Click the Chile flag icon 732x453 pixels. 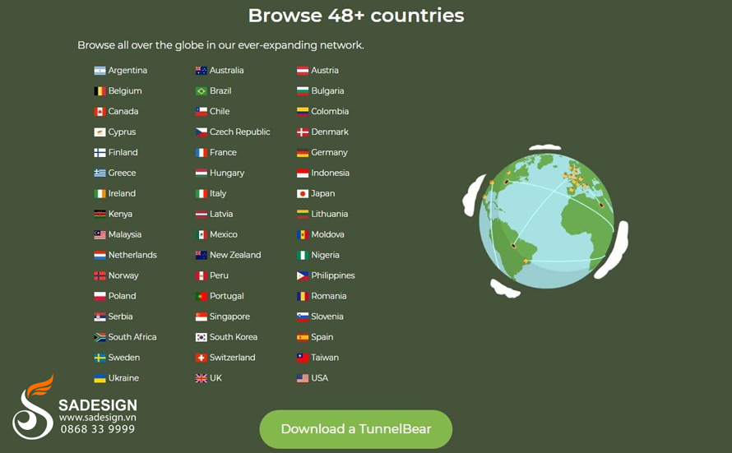pos(202,112)
